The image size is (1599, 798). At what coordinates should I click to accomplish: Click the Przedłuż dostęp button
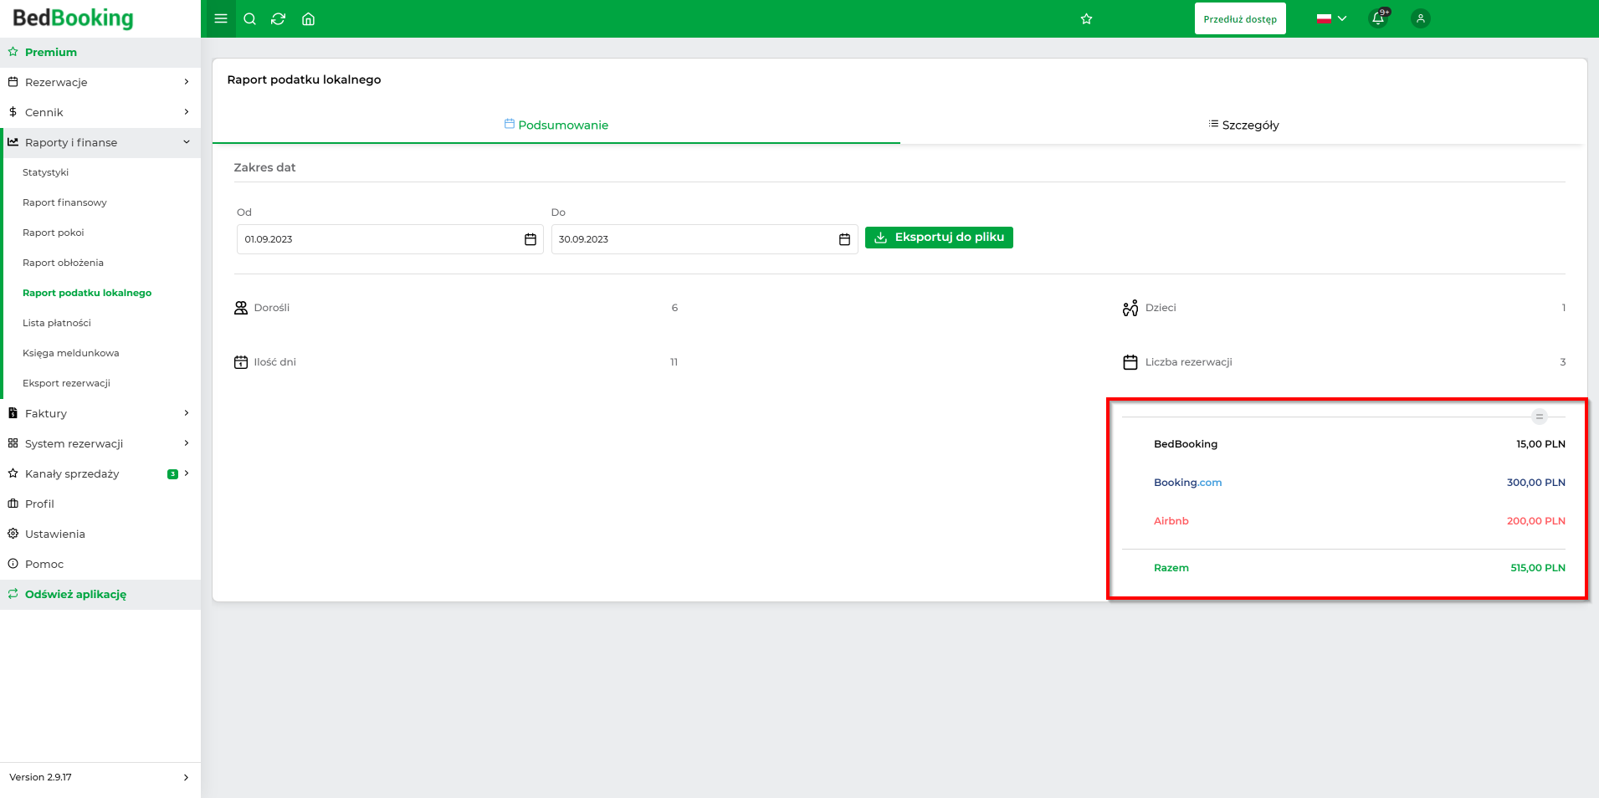coord(1240,18)
